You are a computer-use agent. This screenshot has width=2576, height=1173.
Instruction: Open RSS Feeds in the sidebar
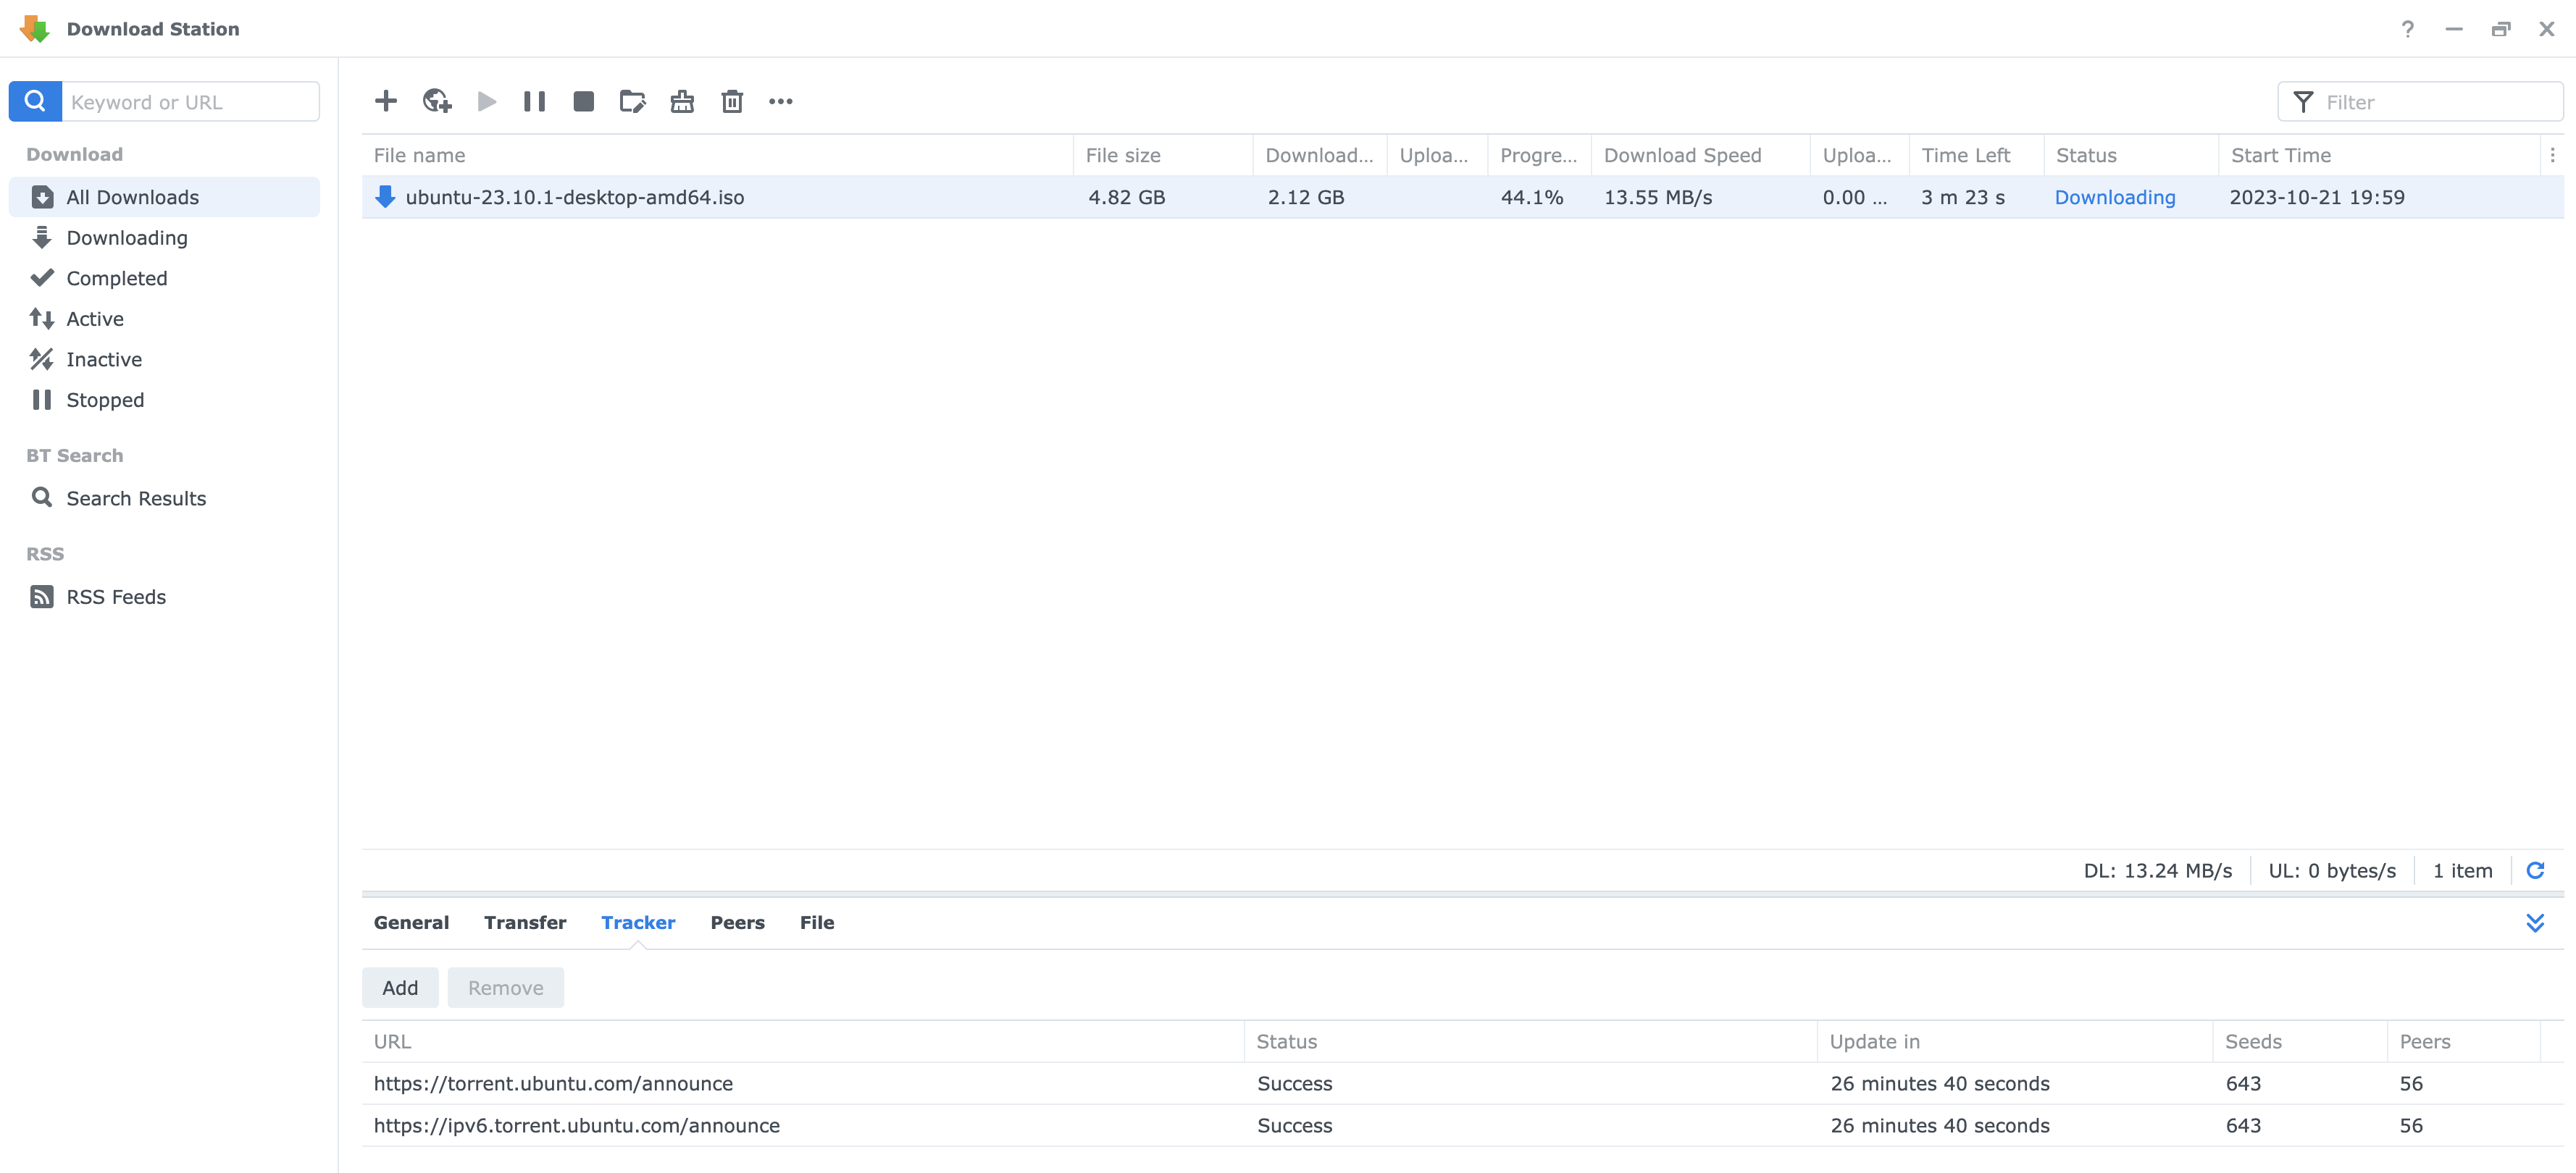(116, 597)
